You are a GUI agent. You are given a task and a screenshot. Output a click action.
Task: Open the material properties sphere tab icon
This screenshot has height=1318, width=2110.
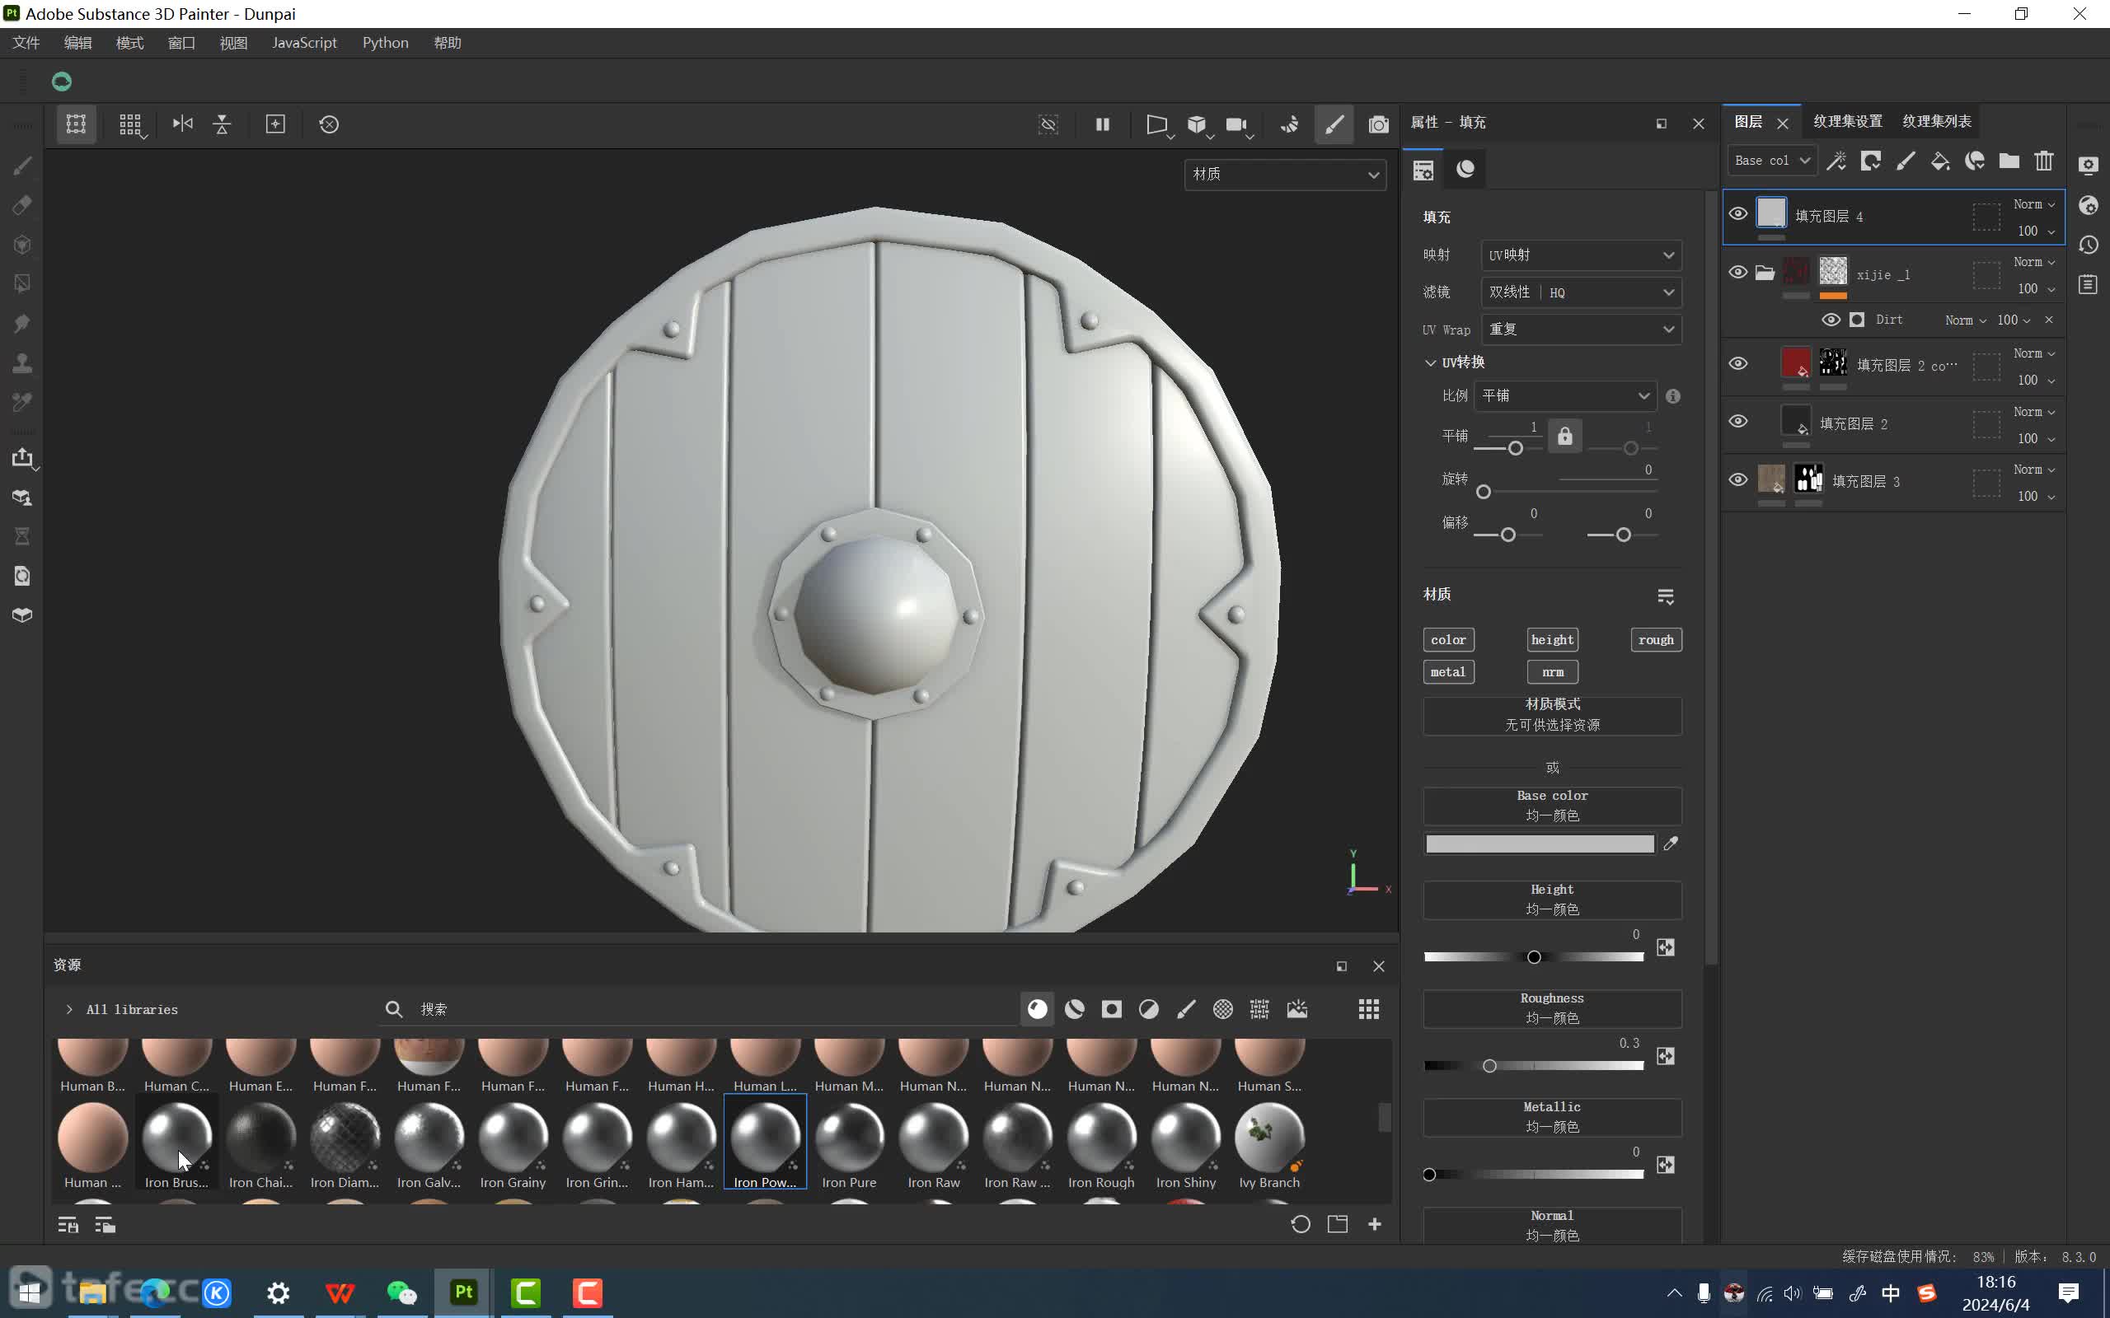(x=1465, y=169)
